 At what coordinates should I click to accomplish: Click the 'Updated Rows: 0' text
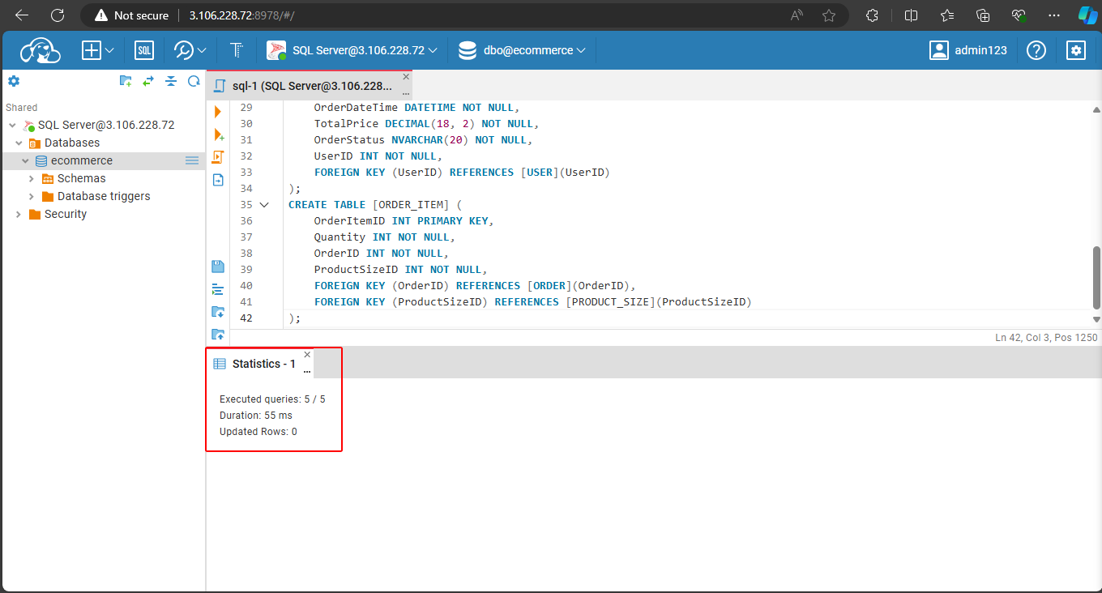pyautogui.click(x=258, y=432)
